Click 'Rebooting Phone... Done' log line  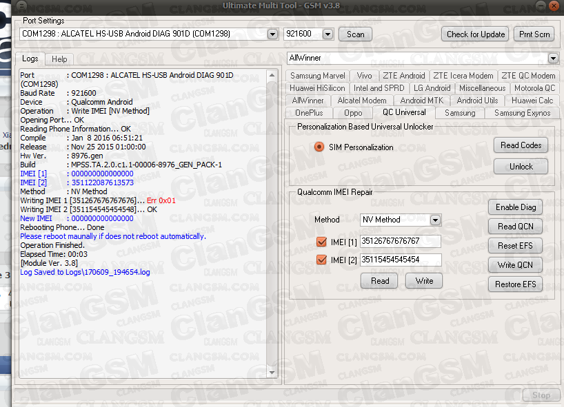click(x=62, y=227)
